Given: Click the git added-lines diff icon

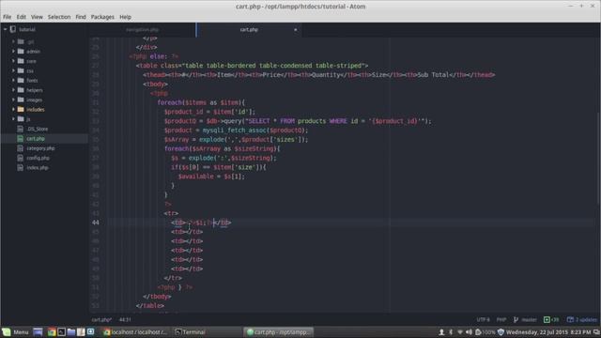Looking at the screenshot, I should 547,319.
